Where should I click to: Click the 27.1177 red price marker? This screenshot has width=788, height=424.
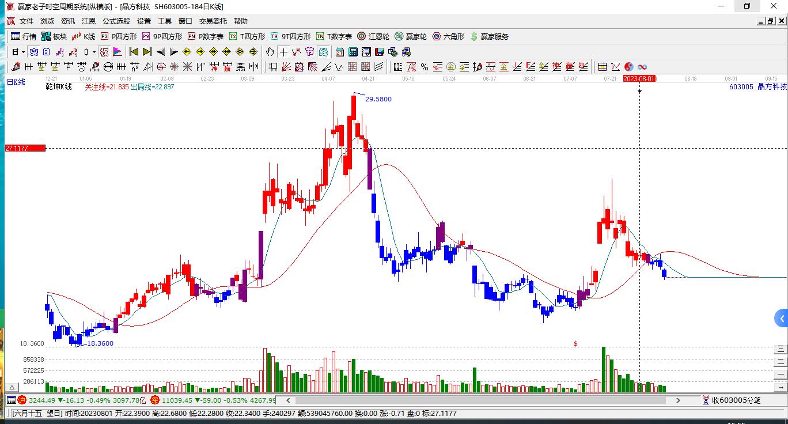coord(25,149)
